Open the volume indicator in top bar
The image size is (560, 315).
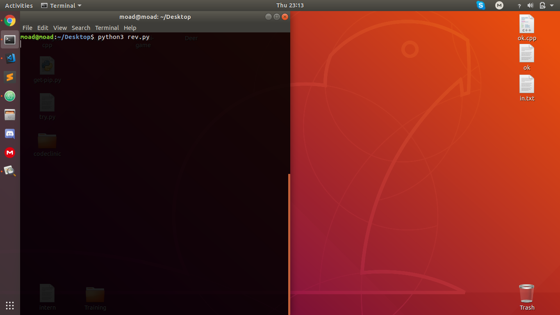click(x=530, y=5)
